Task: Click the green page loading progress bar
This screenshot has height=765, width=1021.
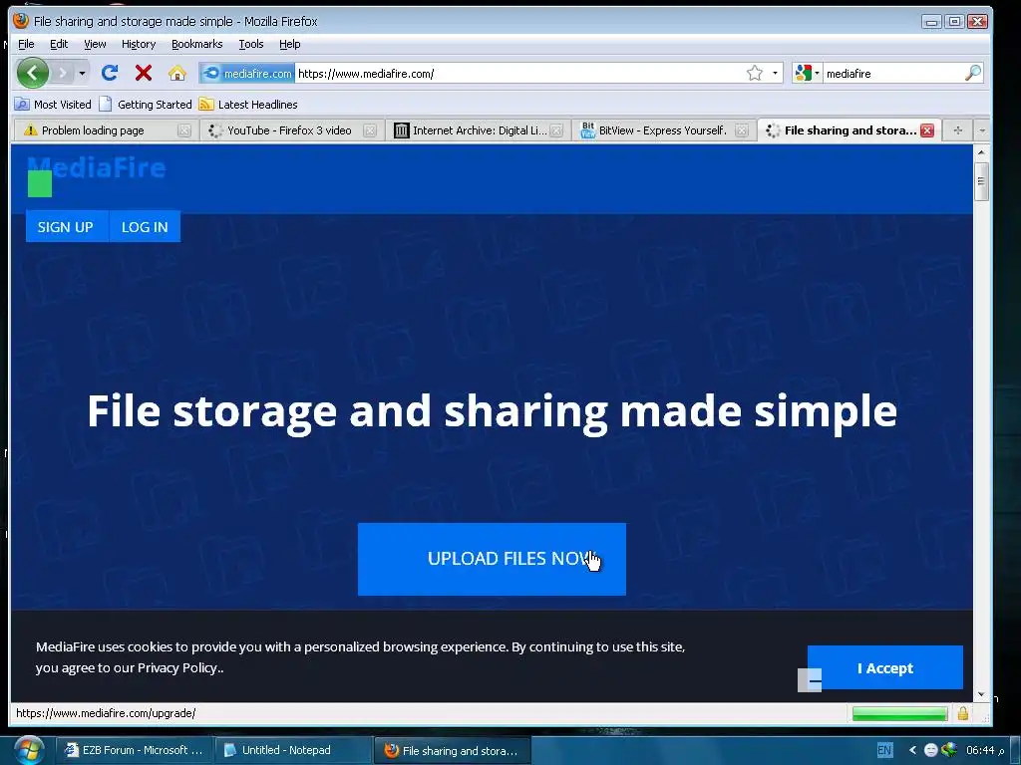Action: click(x=900, y=713)
